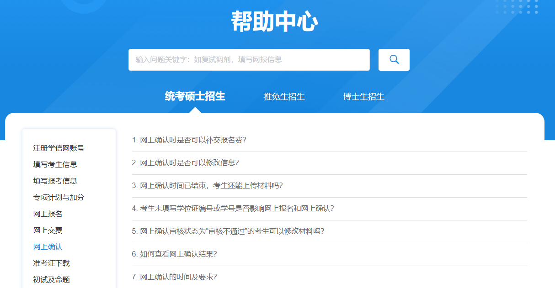This screenshot has height=288, width=555.
Task: Open 注册学信网账号 in the sidebar
Action: pyautogui.click(x=59, y=148)
